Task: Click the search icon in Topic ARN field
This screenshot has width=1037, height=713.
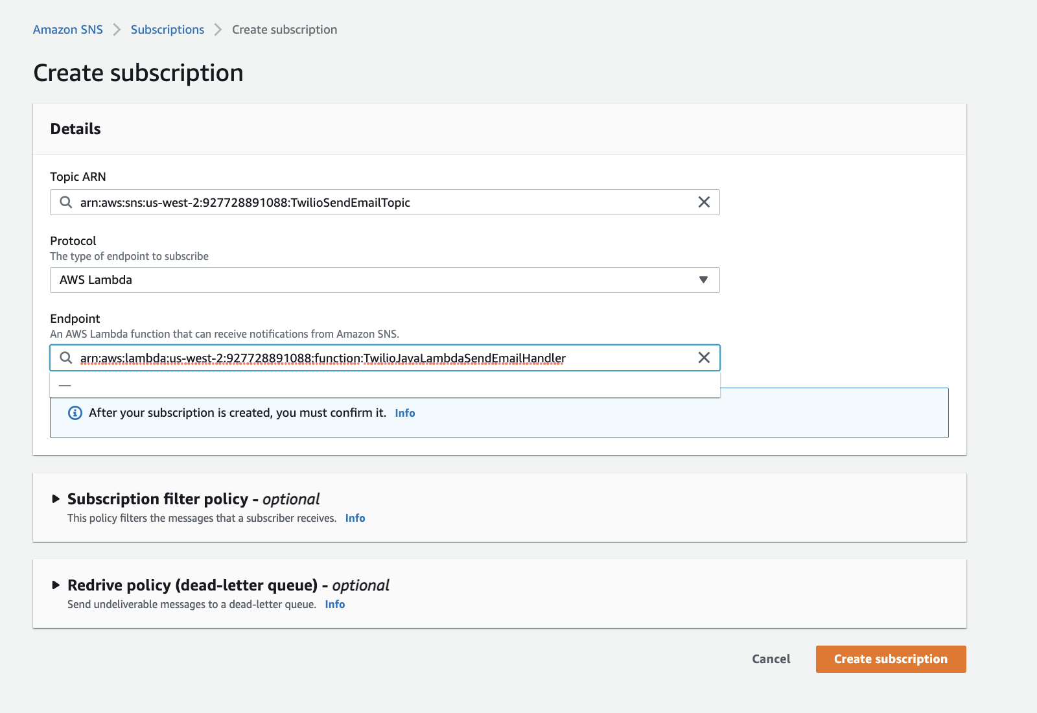Action: click(x=65, y=202)
